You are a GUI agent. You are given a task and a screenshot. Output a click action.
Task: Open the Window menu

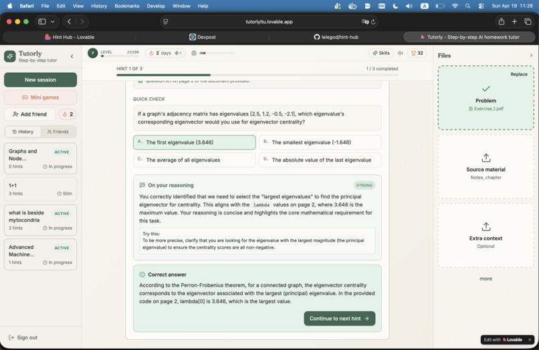[181, 6]
